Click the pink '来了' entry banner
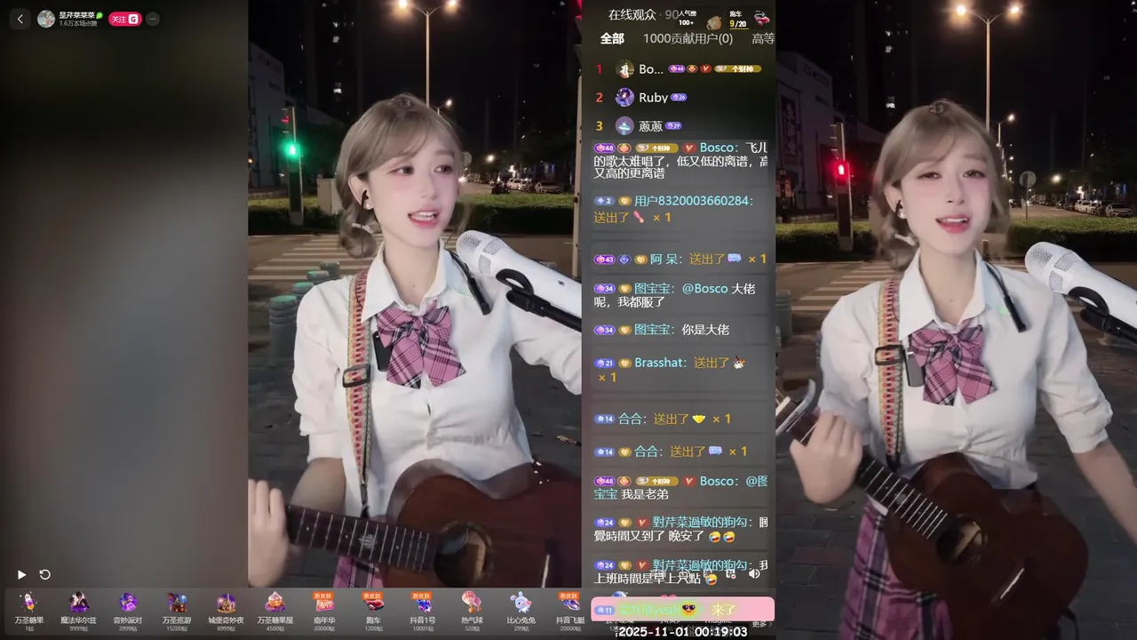 (x=682, y=609)
